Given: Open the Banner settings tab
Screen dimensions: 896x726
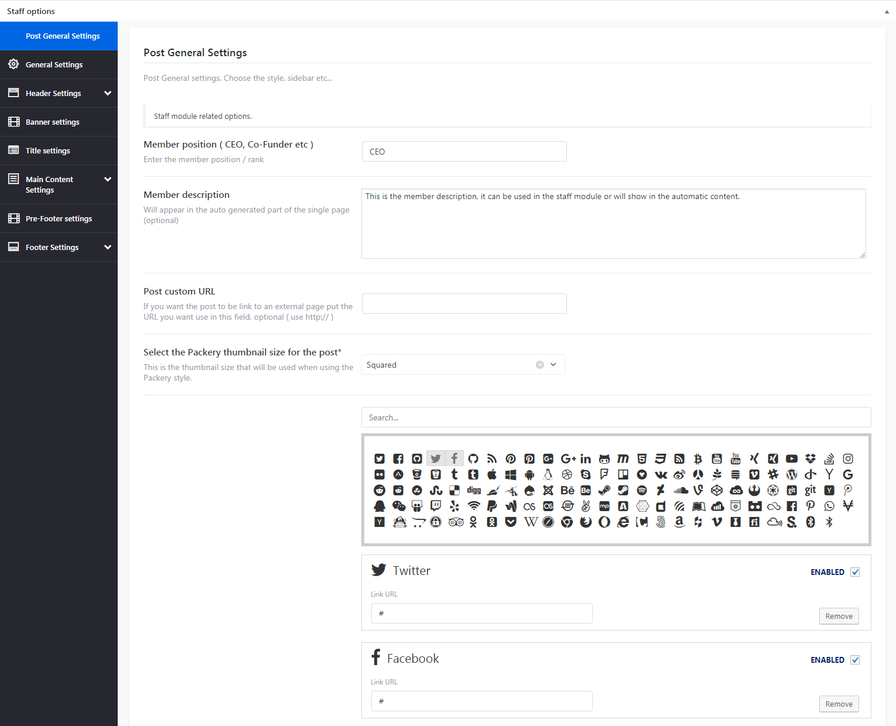Looking at the screenshot, I should [x=53, y=122].
